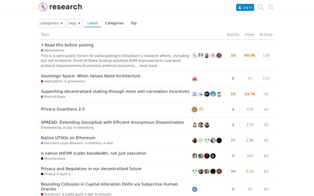Click first avatar in SPREAD GossipSub row
The height and width of the screenshot is (196, 314).
pyautogui.click(x=195, y=125)
